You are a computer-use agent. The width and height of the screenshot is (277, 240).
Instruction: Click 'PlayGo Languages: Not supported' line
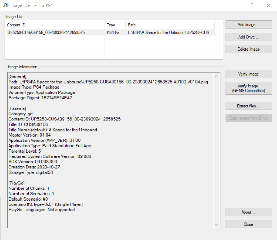pyautogui.click(x=42, y=210)
